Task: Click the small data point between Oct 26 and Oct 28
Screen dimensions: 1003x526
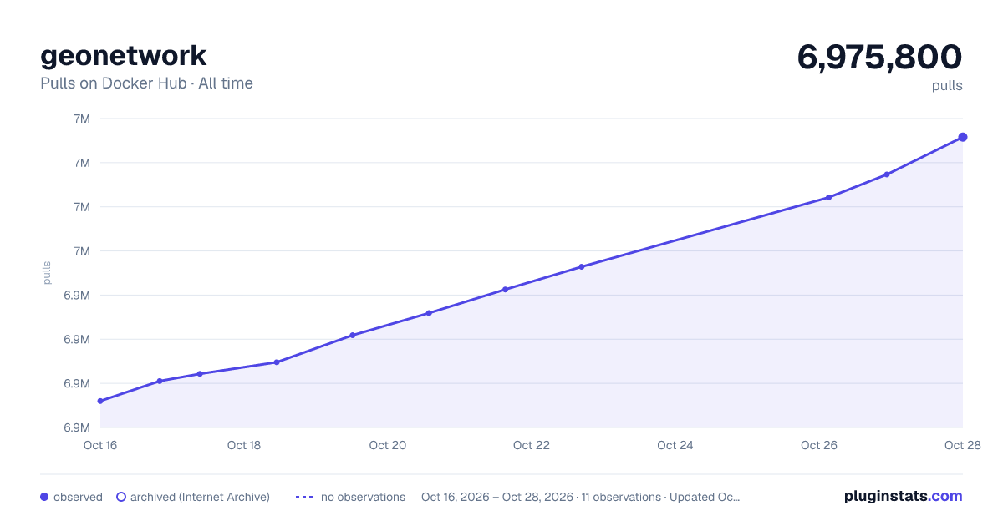Action: pos(887,174)
